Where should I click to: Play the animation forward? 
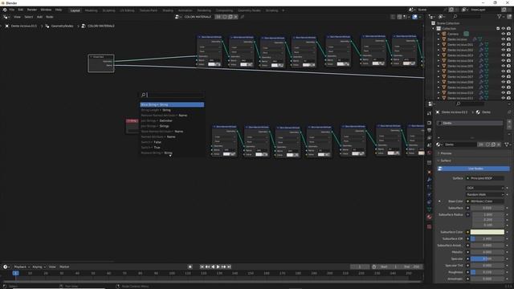(x=218, y=267)
